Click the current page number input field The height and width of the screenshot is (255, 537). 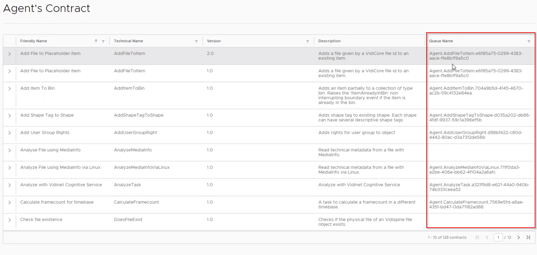tap(498, 237)
